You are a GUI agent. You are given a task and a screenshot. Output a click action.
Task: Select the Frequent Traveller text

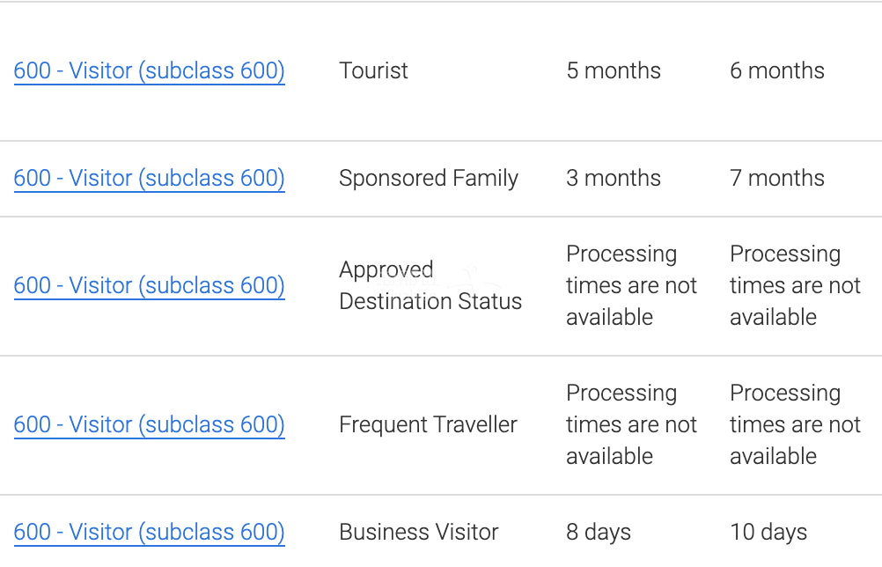click(x=428, y=424)
